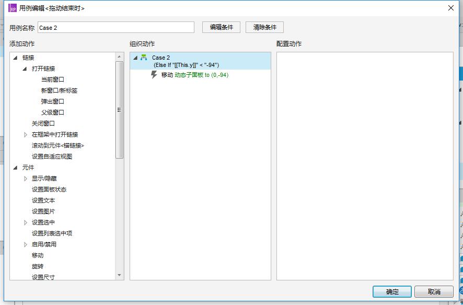This screenshot has height=305, width=463.
Task: Click the action list scrollbar thumb
Action: coord(119,110)
